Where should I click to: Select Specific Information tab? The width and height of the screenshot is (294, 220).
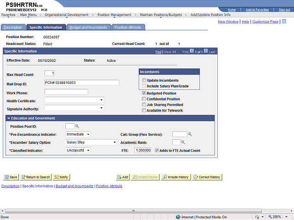pyautogui.click(x=46, y=27)
